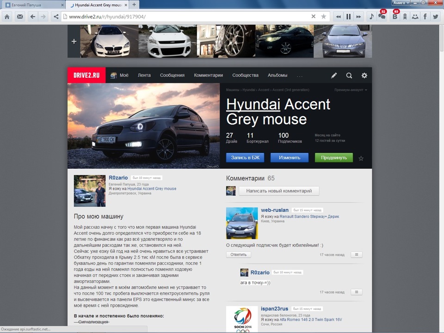Skip to previous track in browser player
This screenshot has height=333, width=444.
(338, 17)
